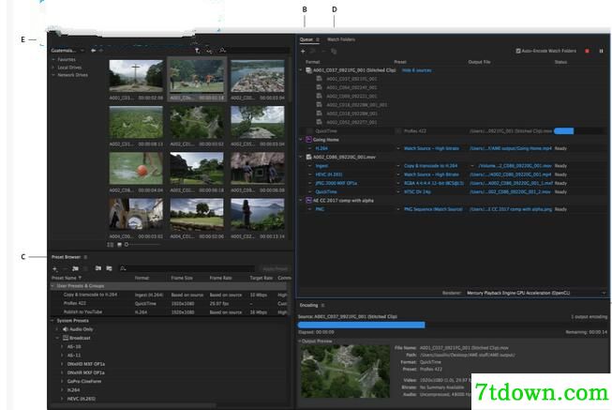
Task: Click the Going Home Premiere sequence icon
Action: [x=308, y=140]
